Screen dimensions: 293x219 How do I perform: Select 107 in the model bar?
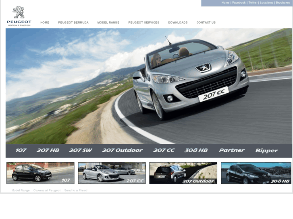tap(21, 150)
